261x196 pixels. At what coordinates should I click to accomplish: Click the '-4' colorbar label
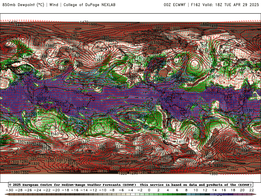point(131,190)
